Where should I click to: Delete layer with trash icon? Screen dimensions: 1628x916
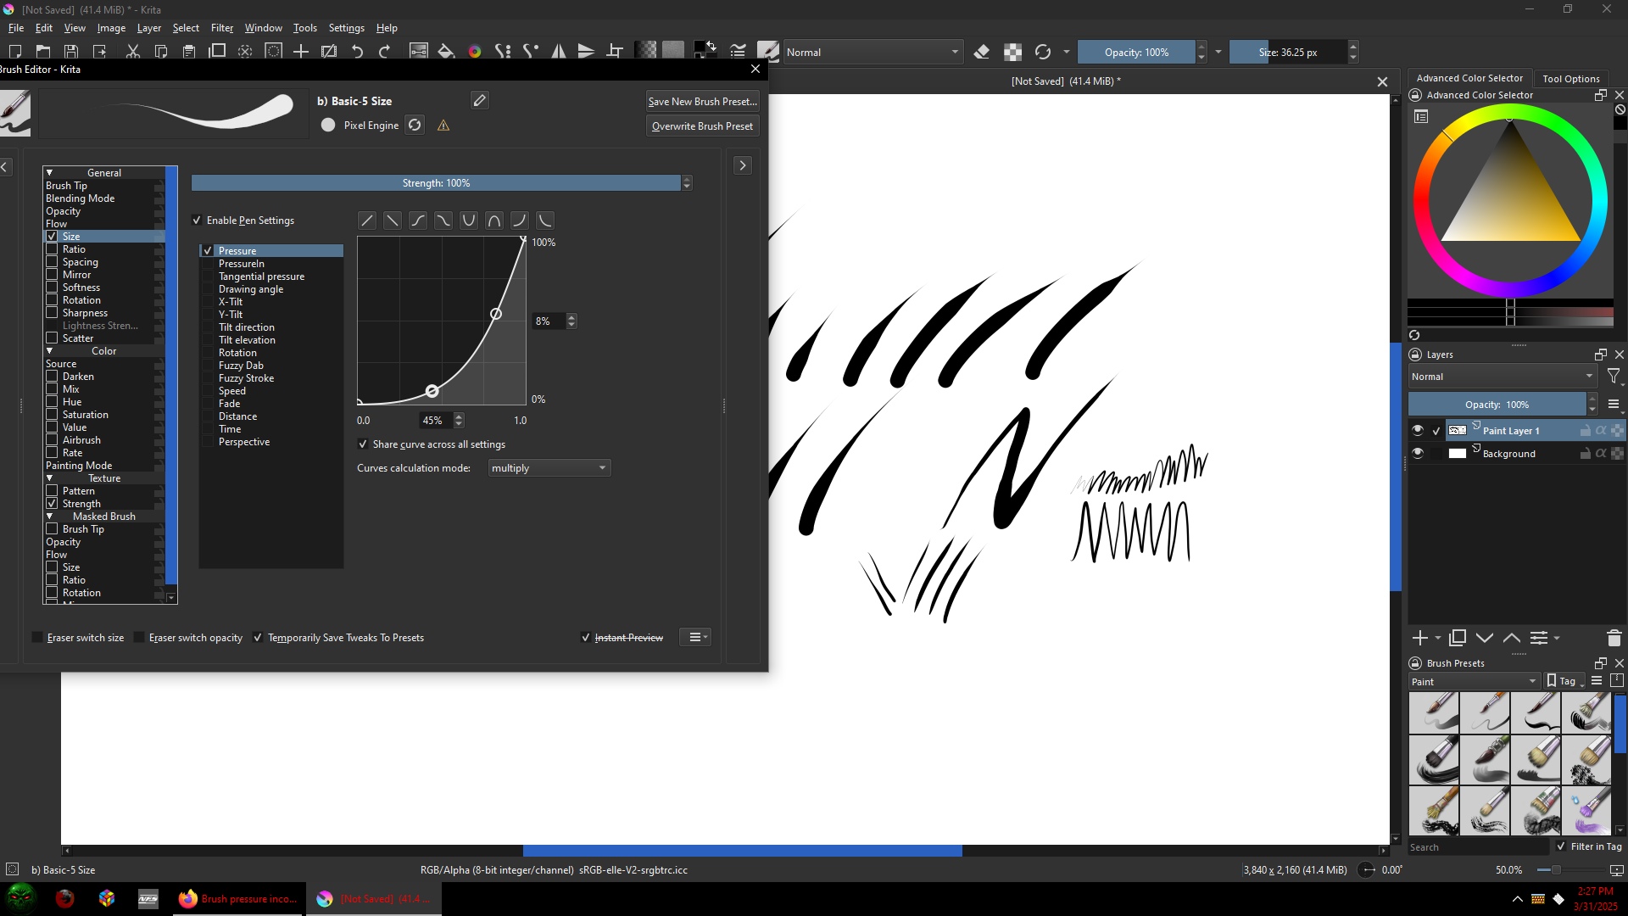coord(1614,638)
